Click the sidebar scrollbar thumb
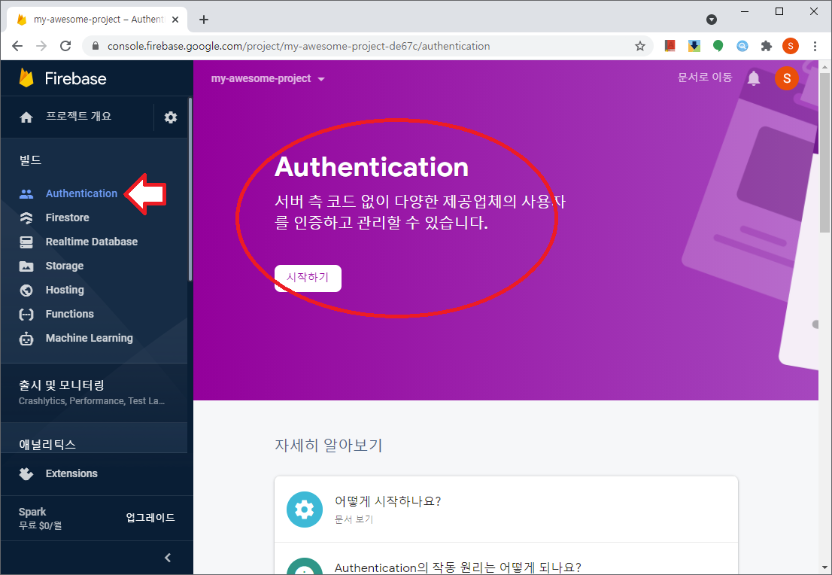This screenshot has height=575, width=832. 190,189
